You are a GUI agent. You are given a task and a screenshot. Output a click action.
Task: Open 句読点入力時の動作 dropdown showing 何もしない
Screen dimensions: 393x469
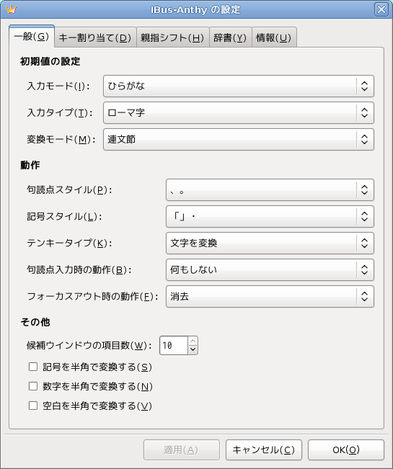click(x=270, y=269)
